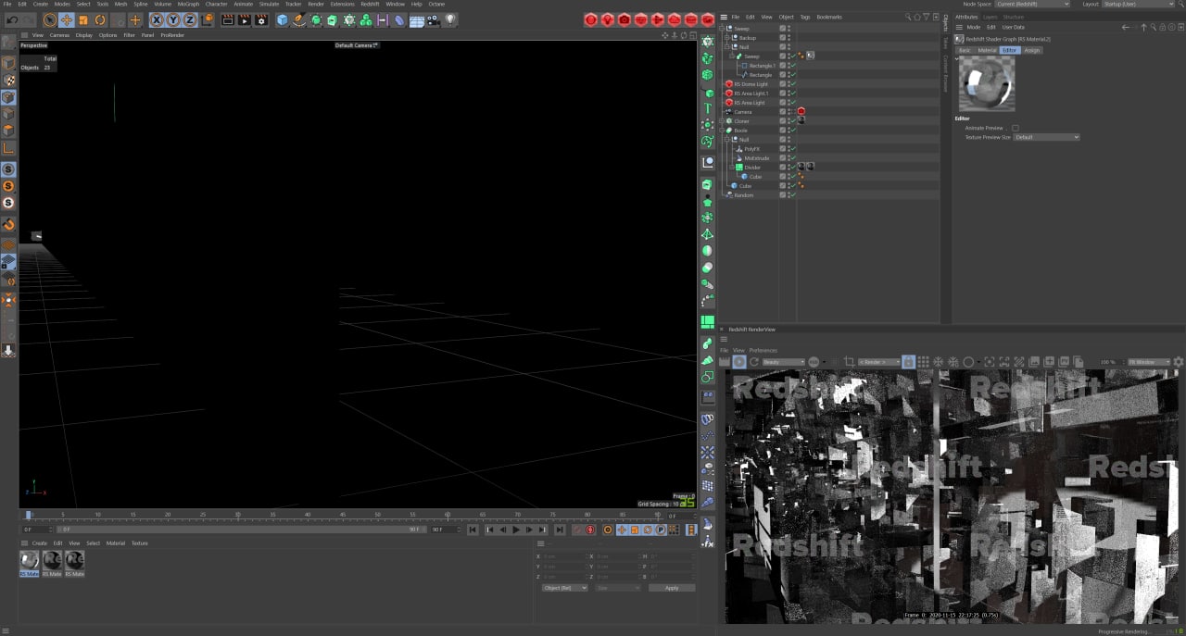The width and height of the screenshot is (1186, 636).
Task: Toggle Cloner layer checkbox
Action: click(x=782, y=121)
